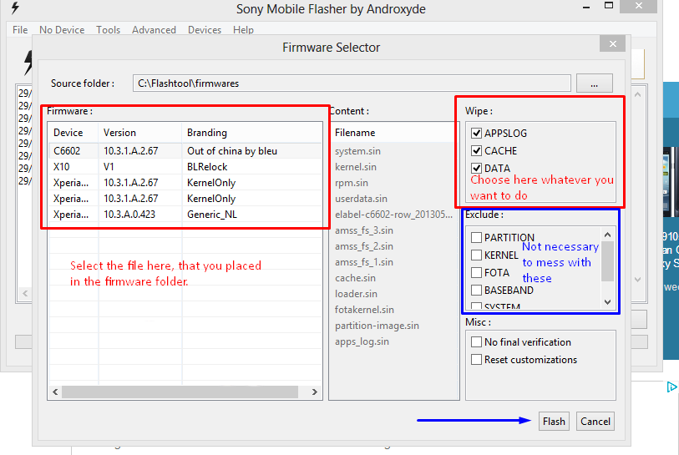The image size is (679, 455).
Task: Click main window log scroll-down arrow
Action: tap(638, 280)
